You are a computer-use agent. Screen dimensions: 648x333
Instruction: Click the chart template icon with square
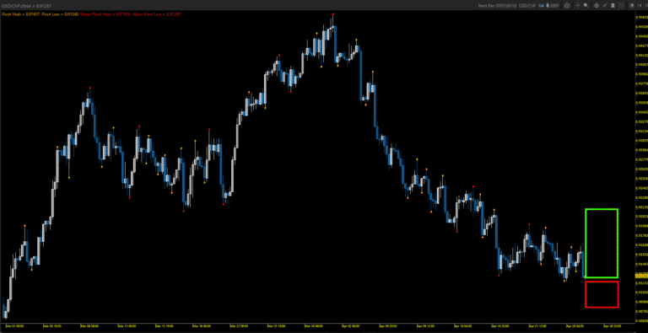613,5
